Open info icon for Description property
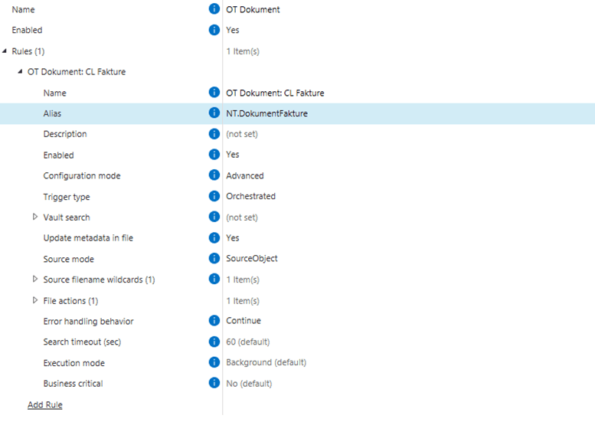The image size is (595, 422). click(214, 134)
